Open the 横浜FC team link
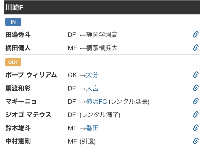Image resolution: width=200 pixels, height=148 pixels. coord(97,102)
